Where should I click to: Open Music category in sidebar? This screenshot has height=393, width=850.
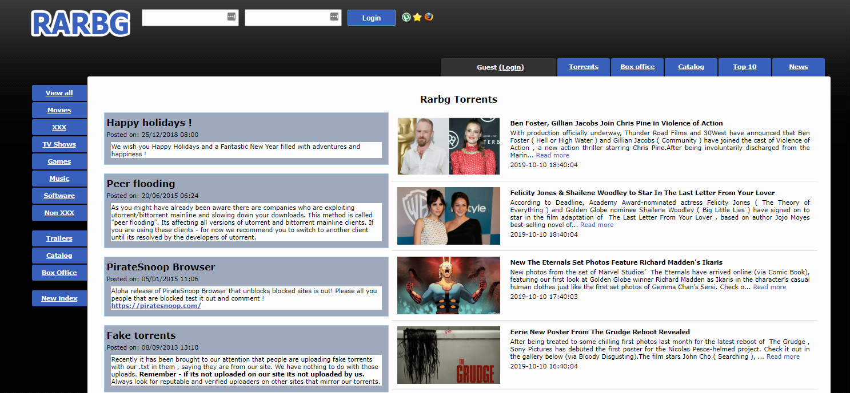(x=59, y=179)
